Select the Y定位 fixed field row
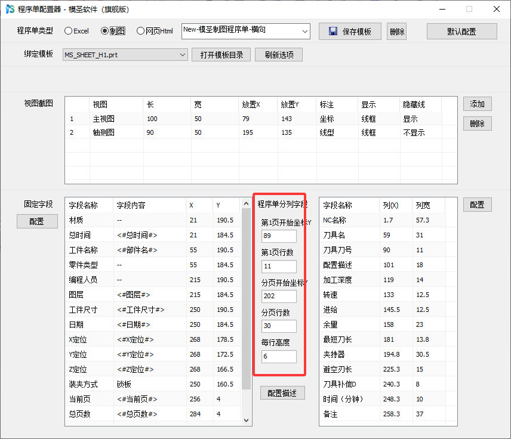 pyautogui.click(x=153, y=354)
